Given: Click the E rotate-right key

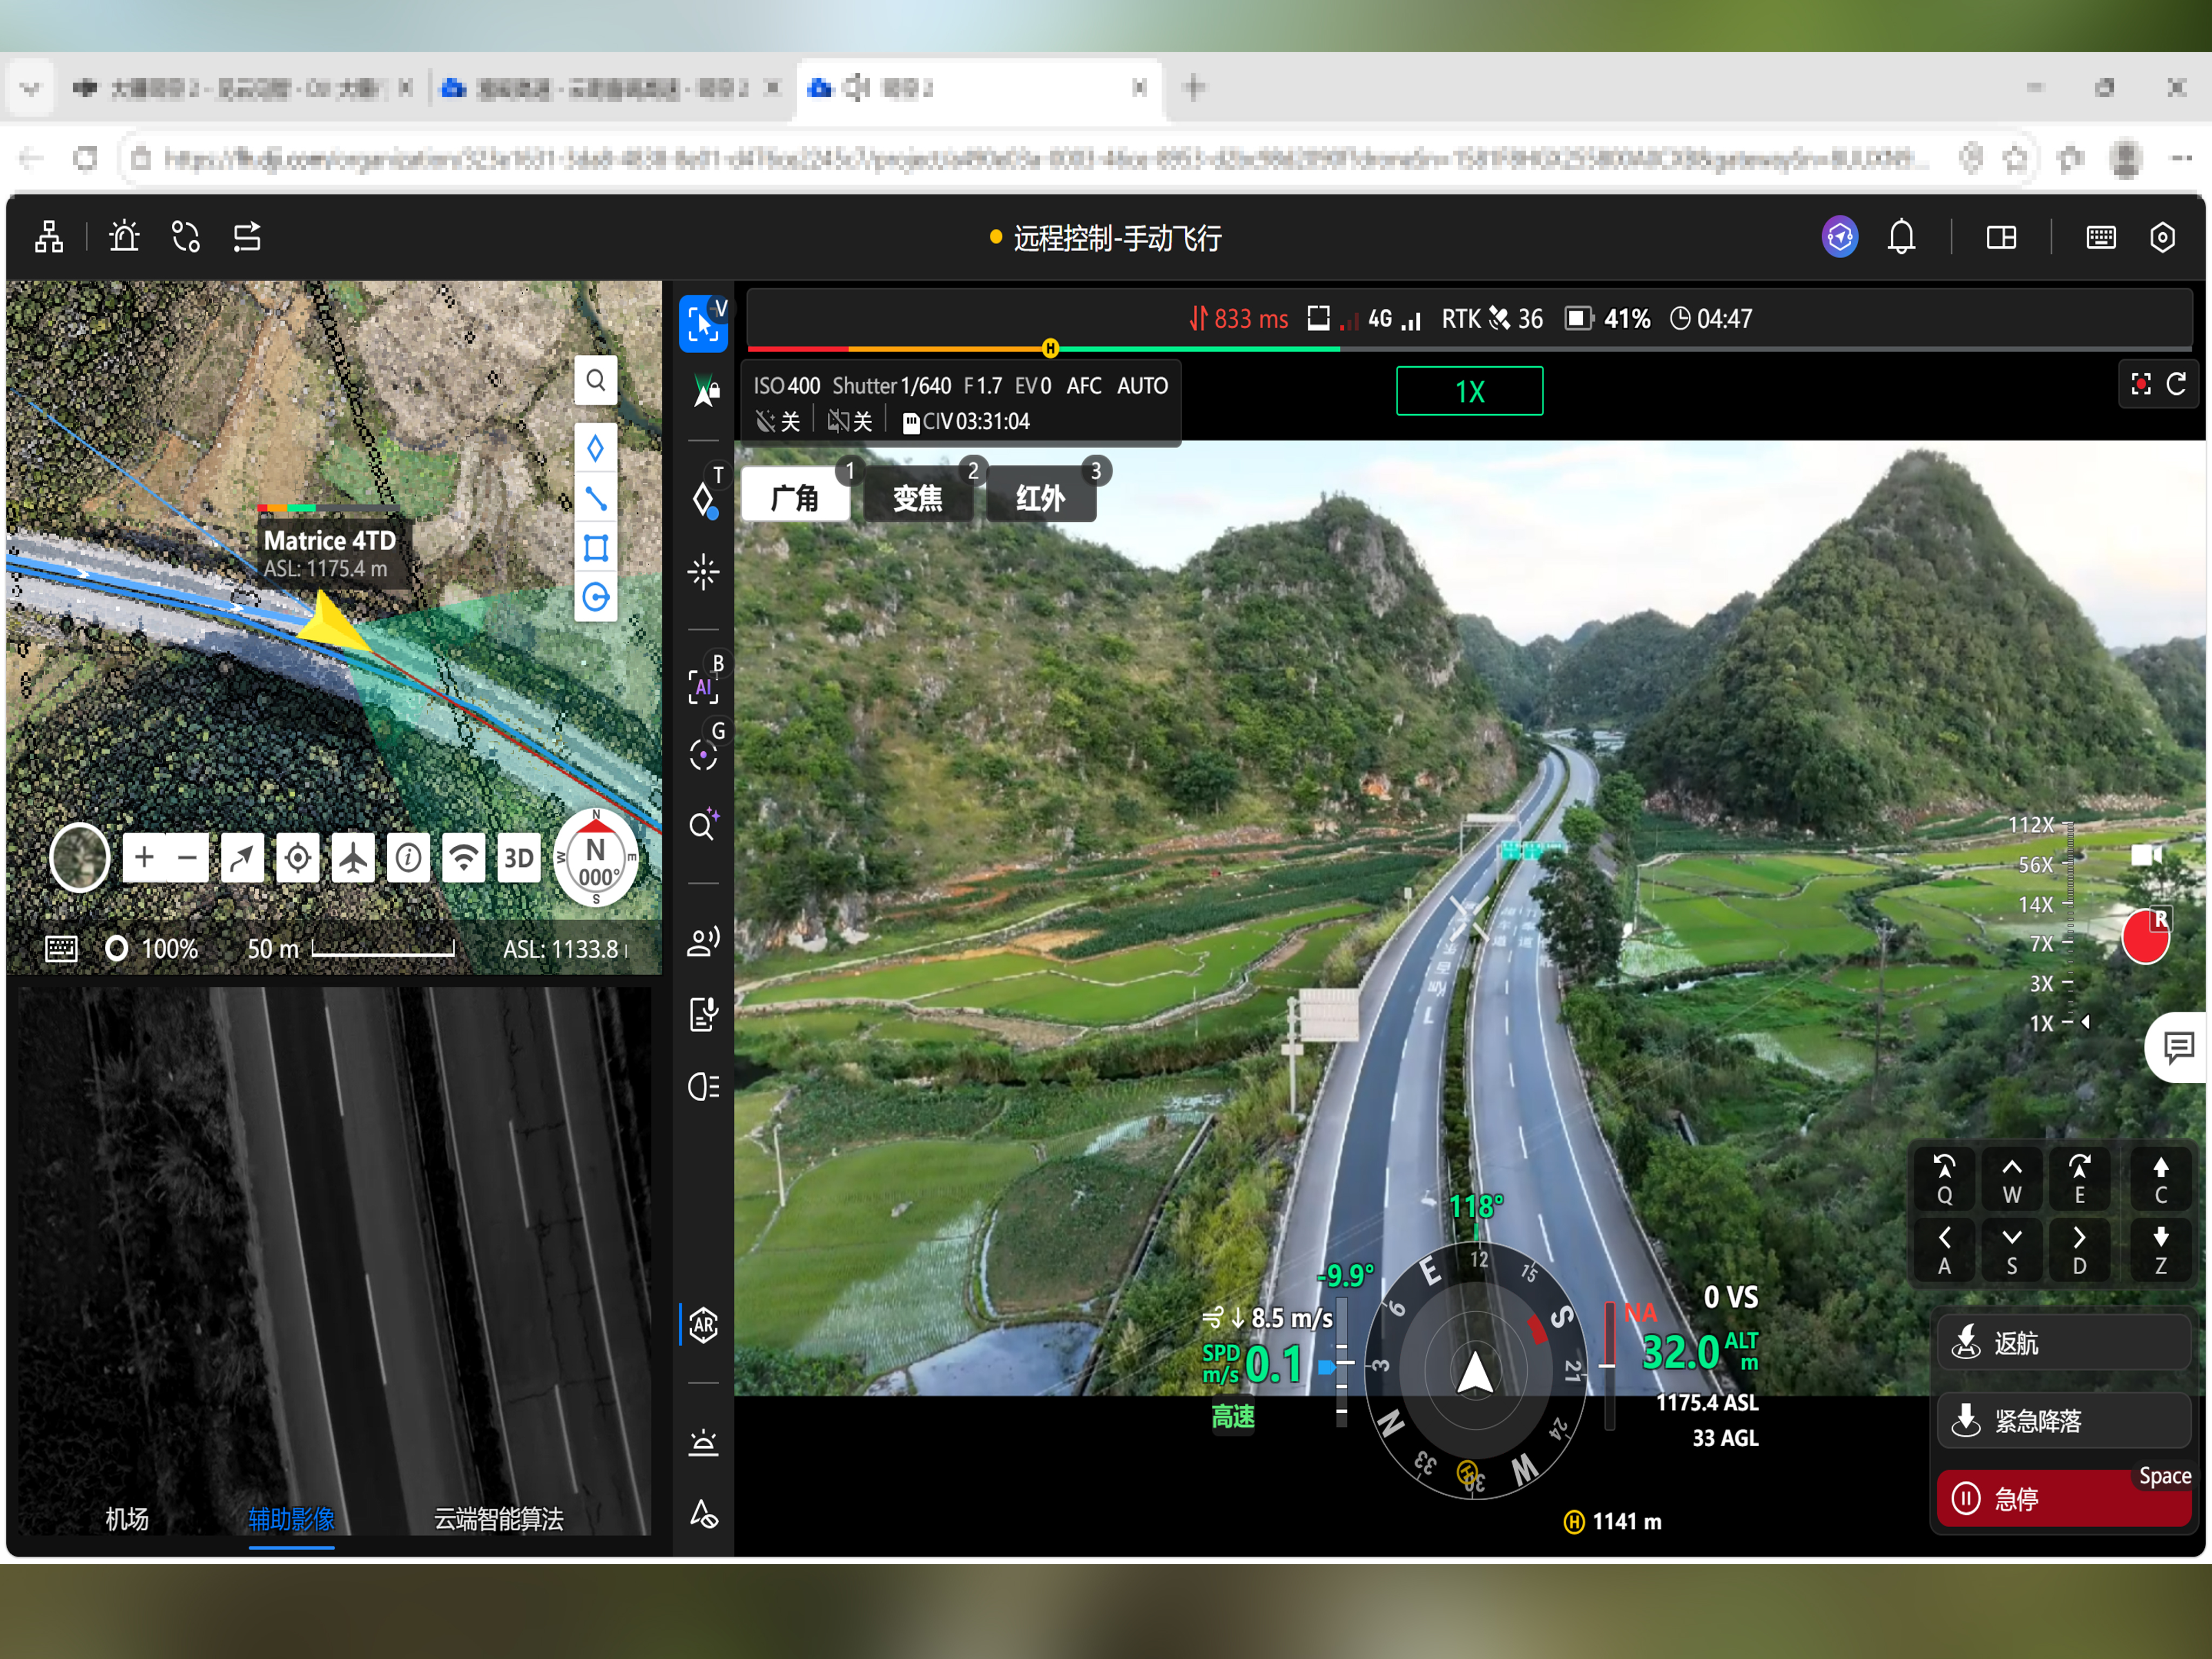Looking at the screenshot, I should [x=2079, y=1180].
